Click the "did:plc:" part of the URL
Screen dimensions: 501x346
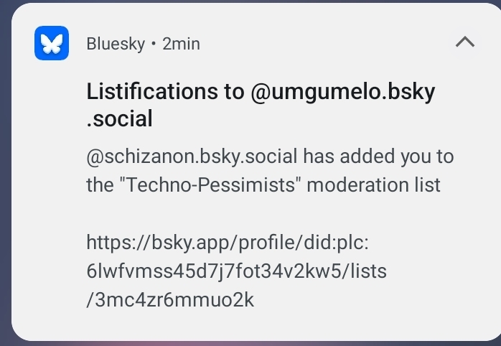pyautogui.click(x=336, y=243)
